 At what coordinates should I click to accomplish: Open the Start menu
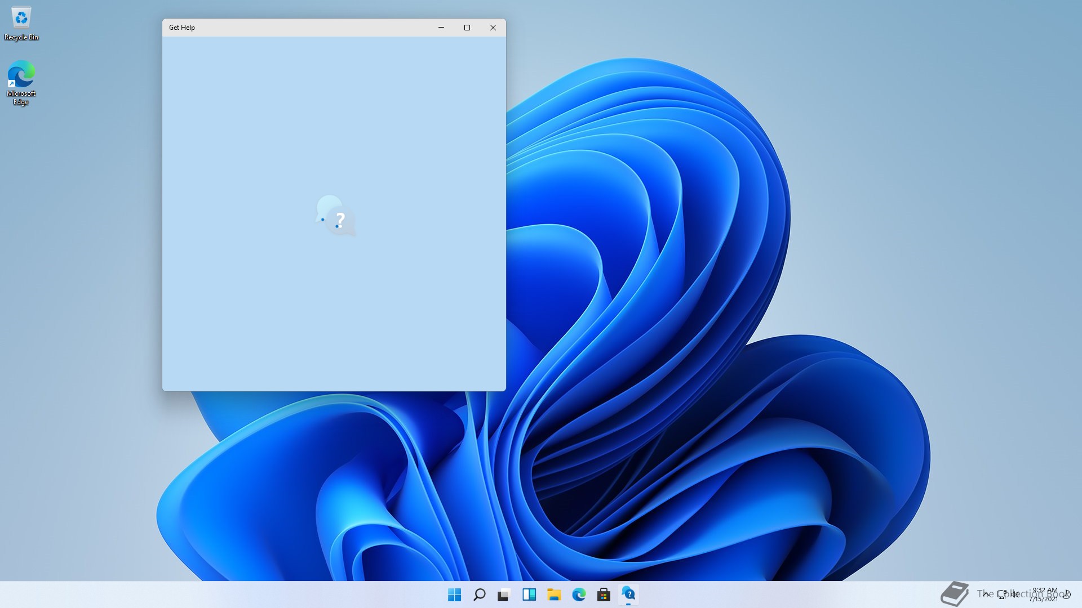454,594
